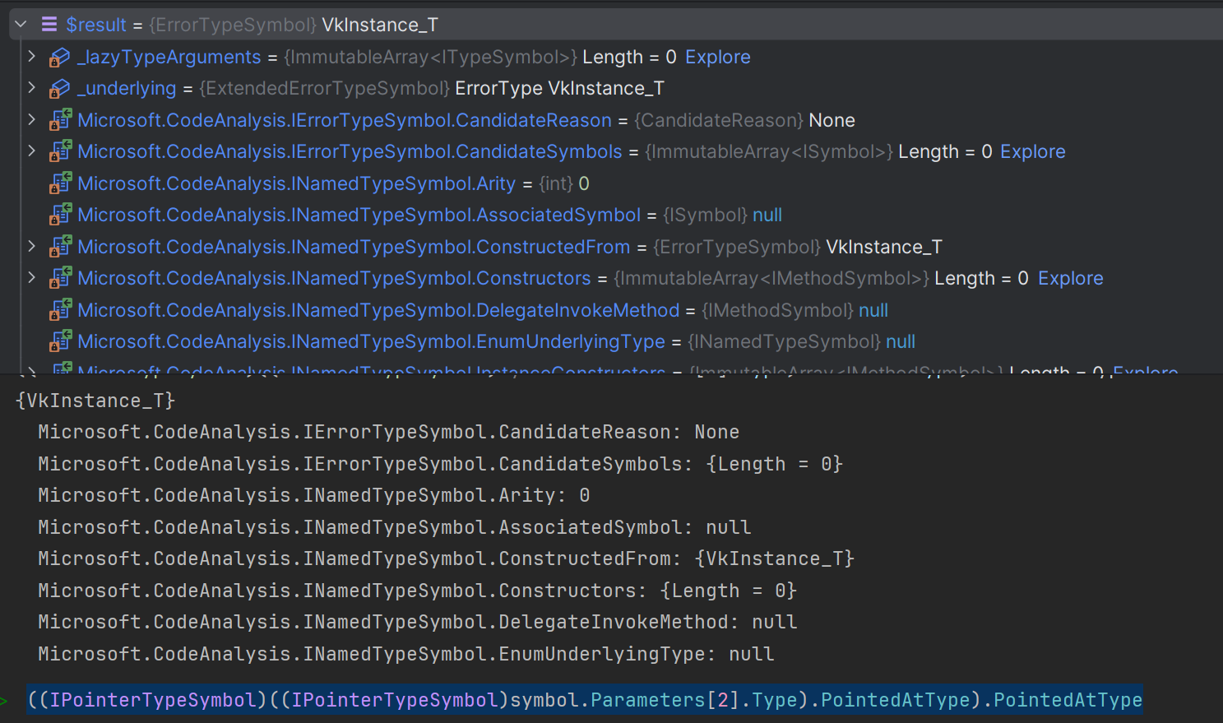Expand the CandidateReason property node

[x=31, y=120]
